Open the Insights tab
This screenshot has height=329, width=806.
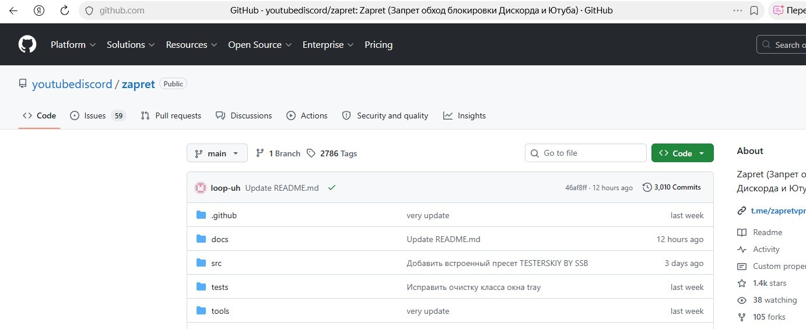pos(464,116)
